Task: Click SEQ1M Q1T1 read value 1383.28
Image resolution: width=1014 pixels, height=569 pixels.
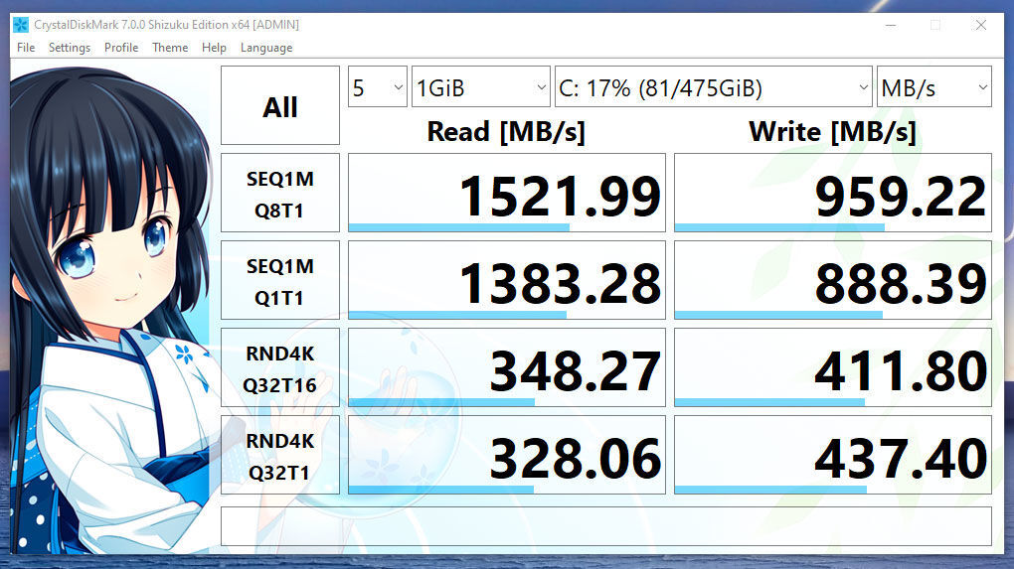Action: pos(507,280)
